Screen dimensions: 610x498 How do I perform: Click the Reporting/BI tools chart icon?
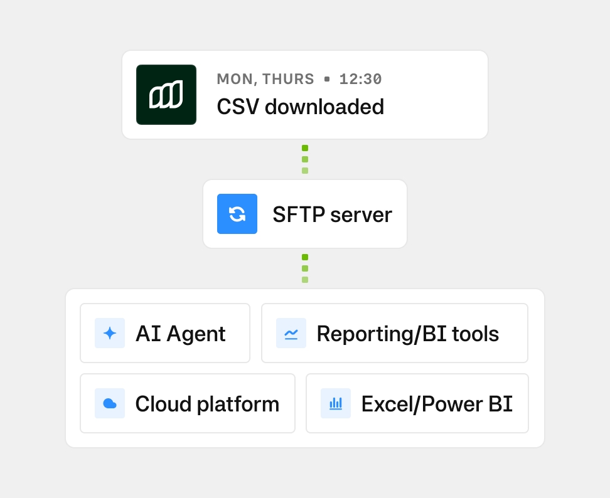tap(291, 333)
